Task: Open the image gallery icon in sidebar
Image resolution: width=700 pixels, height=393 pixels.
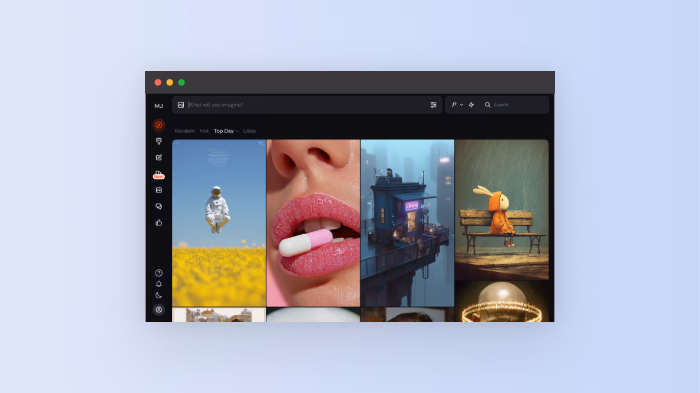Action: [x=159, y=190]
